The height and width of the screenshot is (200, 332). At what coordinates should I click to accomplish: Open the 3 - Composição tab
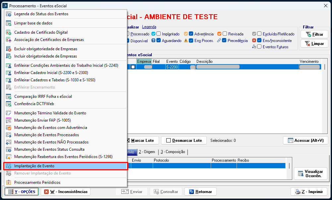pos(173,152)
